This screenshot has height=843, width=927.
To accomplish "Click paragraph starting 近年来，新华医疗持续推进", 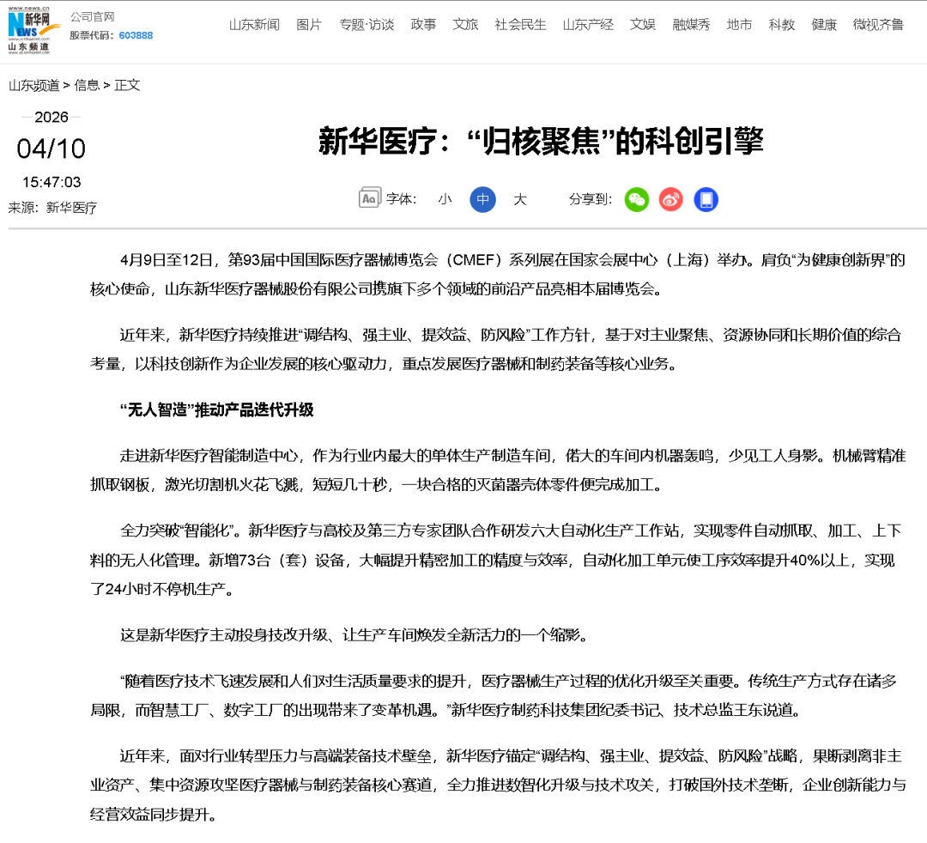I will tap(495, 349).
